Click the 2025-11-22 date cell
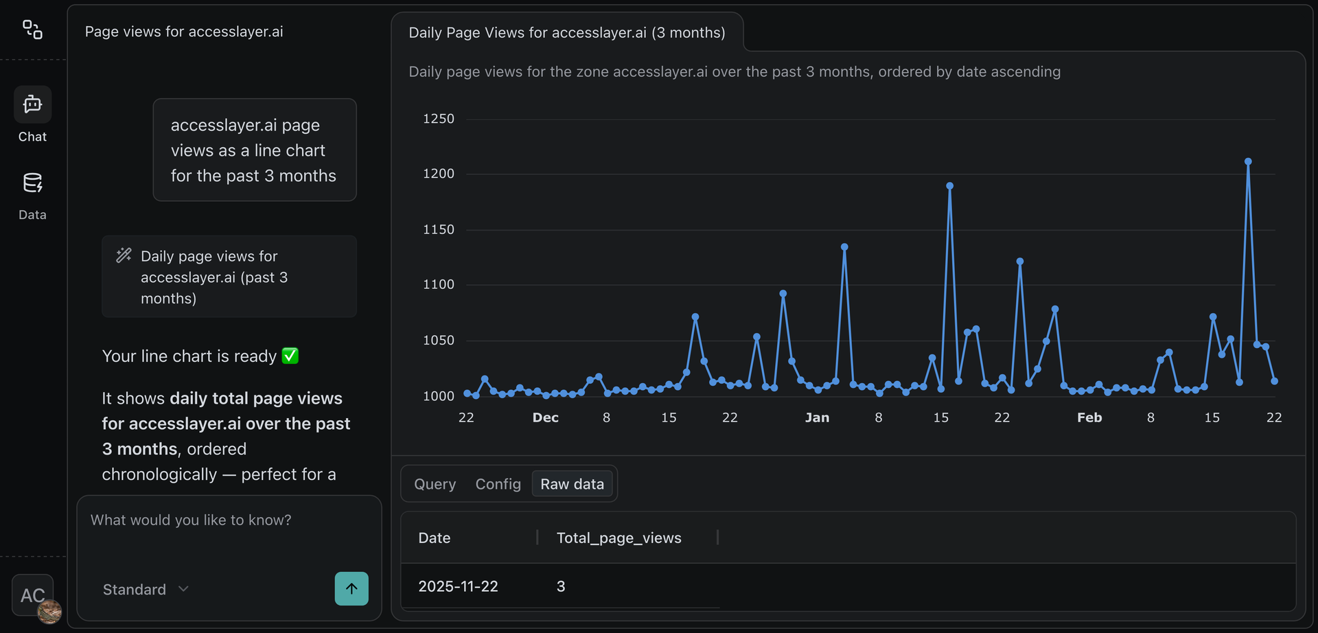 click(458, 586)
